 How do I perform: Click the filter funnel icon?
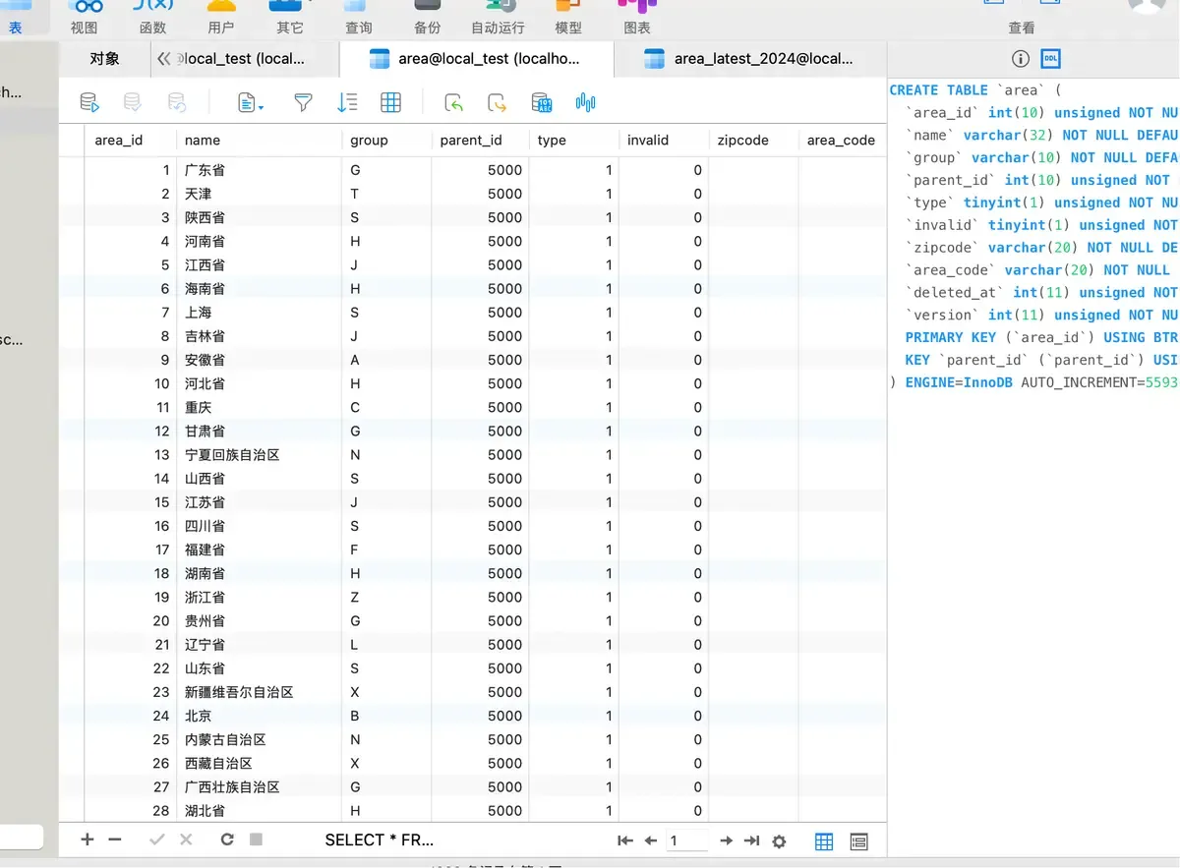tap(304, 102)
